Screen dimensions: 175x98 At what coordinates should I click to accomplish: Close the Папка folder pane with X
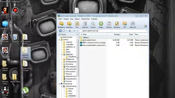pos(77,35)
